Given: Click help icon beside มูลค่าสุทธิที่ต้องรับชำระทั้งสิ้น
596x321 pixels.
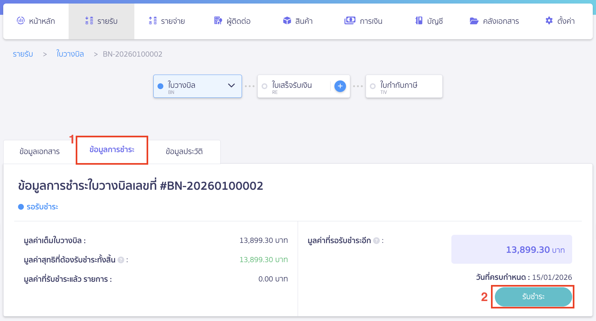Looking at the screenshot, I should 121,260.
